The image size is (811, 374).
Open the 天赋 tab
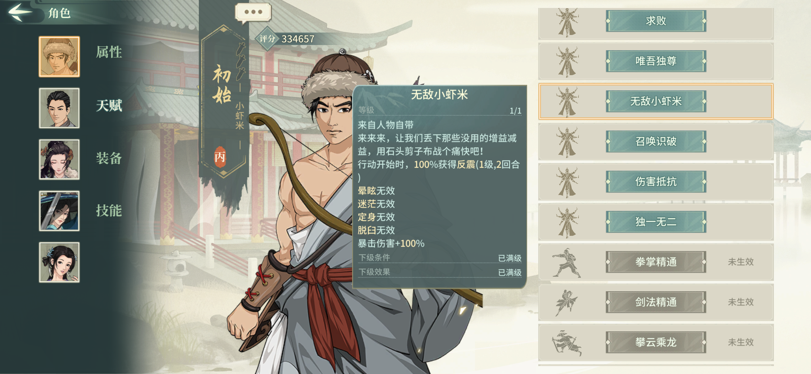point(109,106)
